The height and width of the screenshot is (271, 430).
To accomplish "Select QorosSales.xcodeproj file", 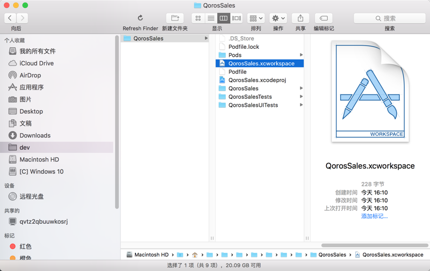I will 260,80.
